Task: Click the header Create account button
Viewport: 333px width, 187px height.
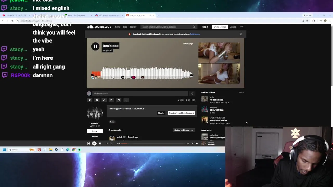Action: (x=220, y=27)
